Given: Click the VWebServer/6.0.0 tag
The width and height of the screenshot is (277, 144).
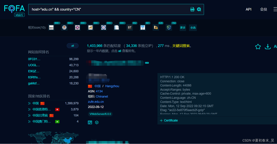Looking at the screenshot, I should (x=100, y=114).
